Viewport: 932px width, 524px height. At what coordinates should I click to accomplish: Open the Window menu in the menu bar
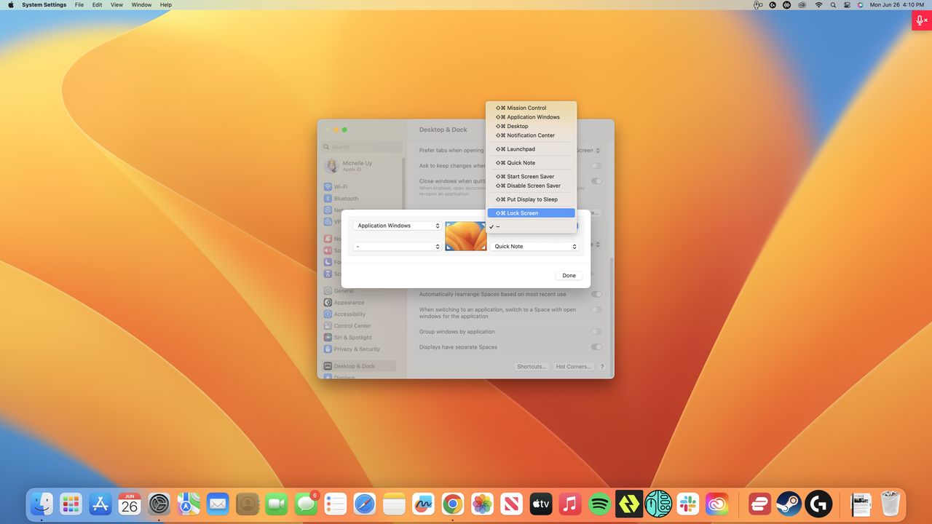[x=141, y=5]
